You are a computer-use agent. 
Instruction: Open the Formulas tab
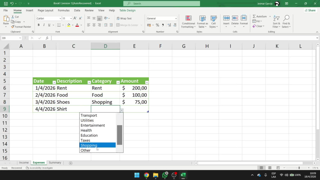pyautogui.click(x=64, y=10)
